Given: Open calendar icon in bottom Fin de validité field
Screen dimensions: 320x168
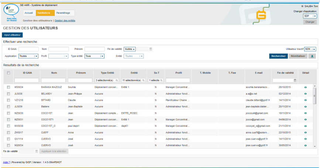Looking at the screenshot, I should (x=37, y=151).
